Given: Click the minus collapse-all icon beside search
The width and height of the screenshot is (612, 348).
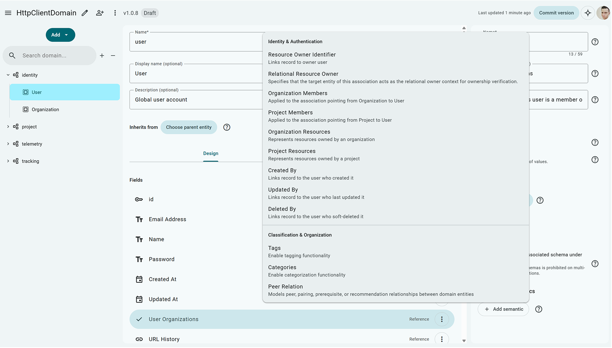Looking at the screenshot, I should point(113,55).
